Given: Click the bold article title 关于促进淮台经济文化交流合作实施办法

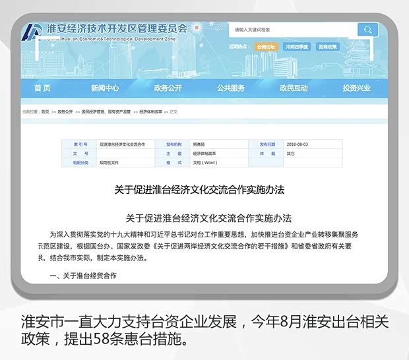Looking at the screenshot, I should pos(199,190).
